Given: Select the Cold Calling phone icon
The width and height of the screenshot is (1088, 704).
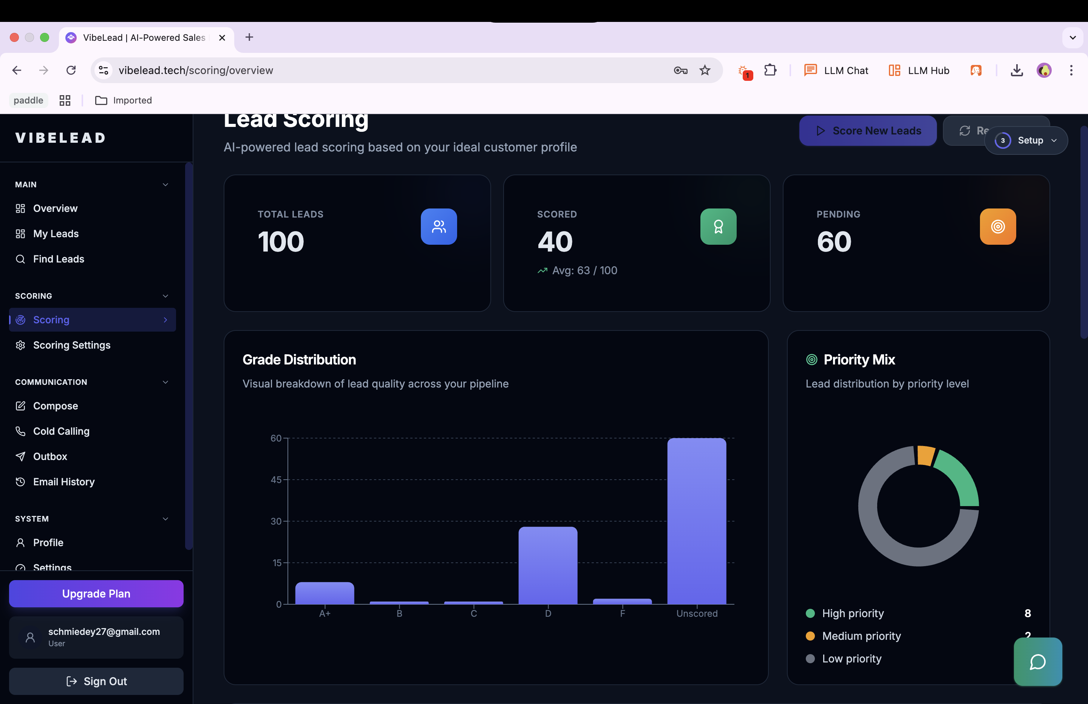Looking at the screenshot, I should click(20, 431).
